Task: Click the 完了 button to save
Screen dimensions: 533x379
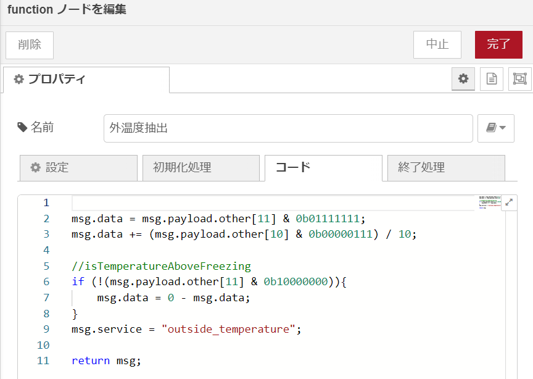Action: [x=498, y=44]
